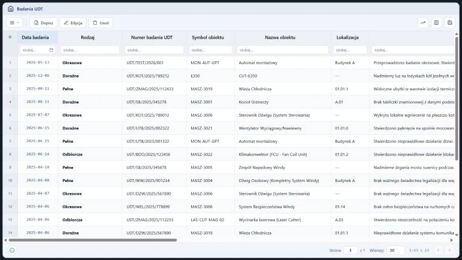Click horizontal scrollbar right arrow
462x260 pixels.
click(x=452, y=240)
